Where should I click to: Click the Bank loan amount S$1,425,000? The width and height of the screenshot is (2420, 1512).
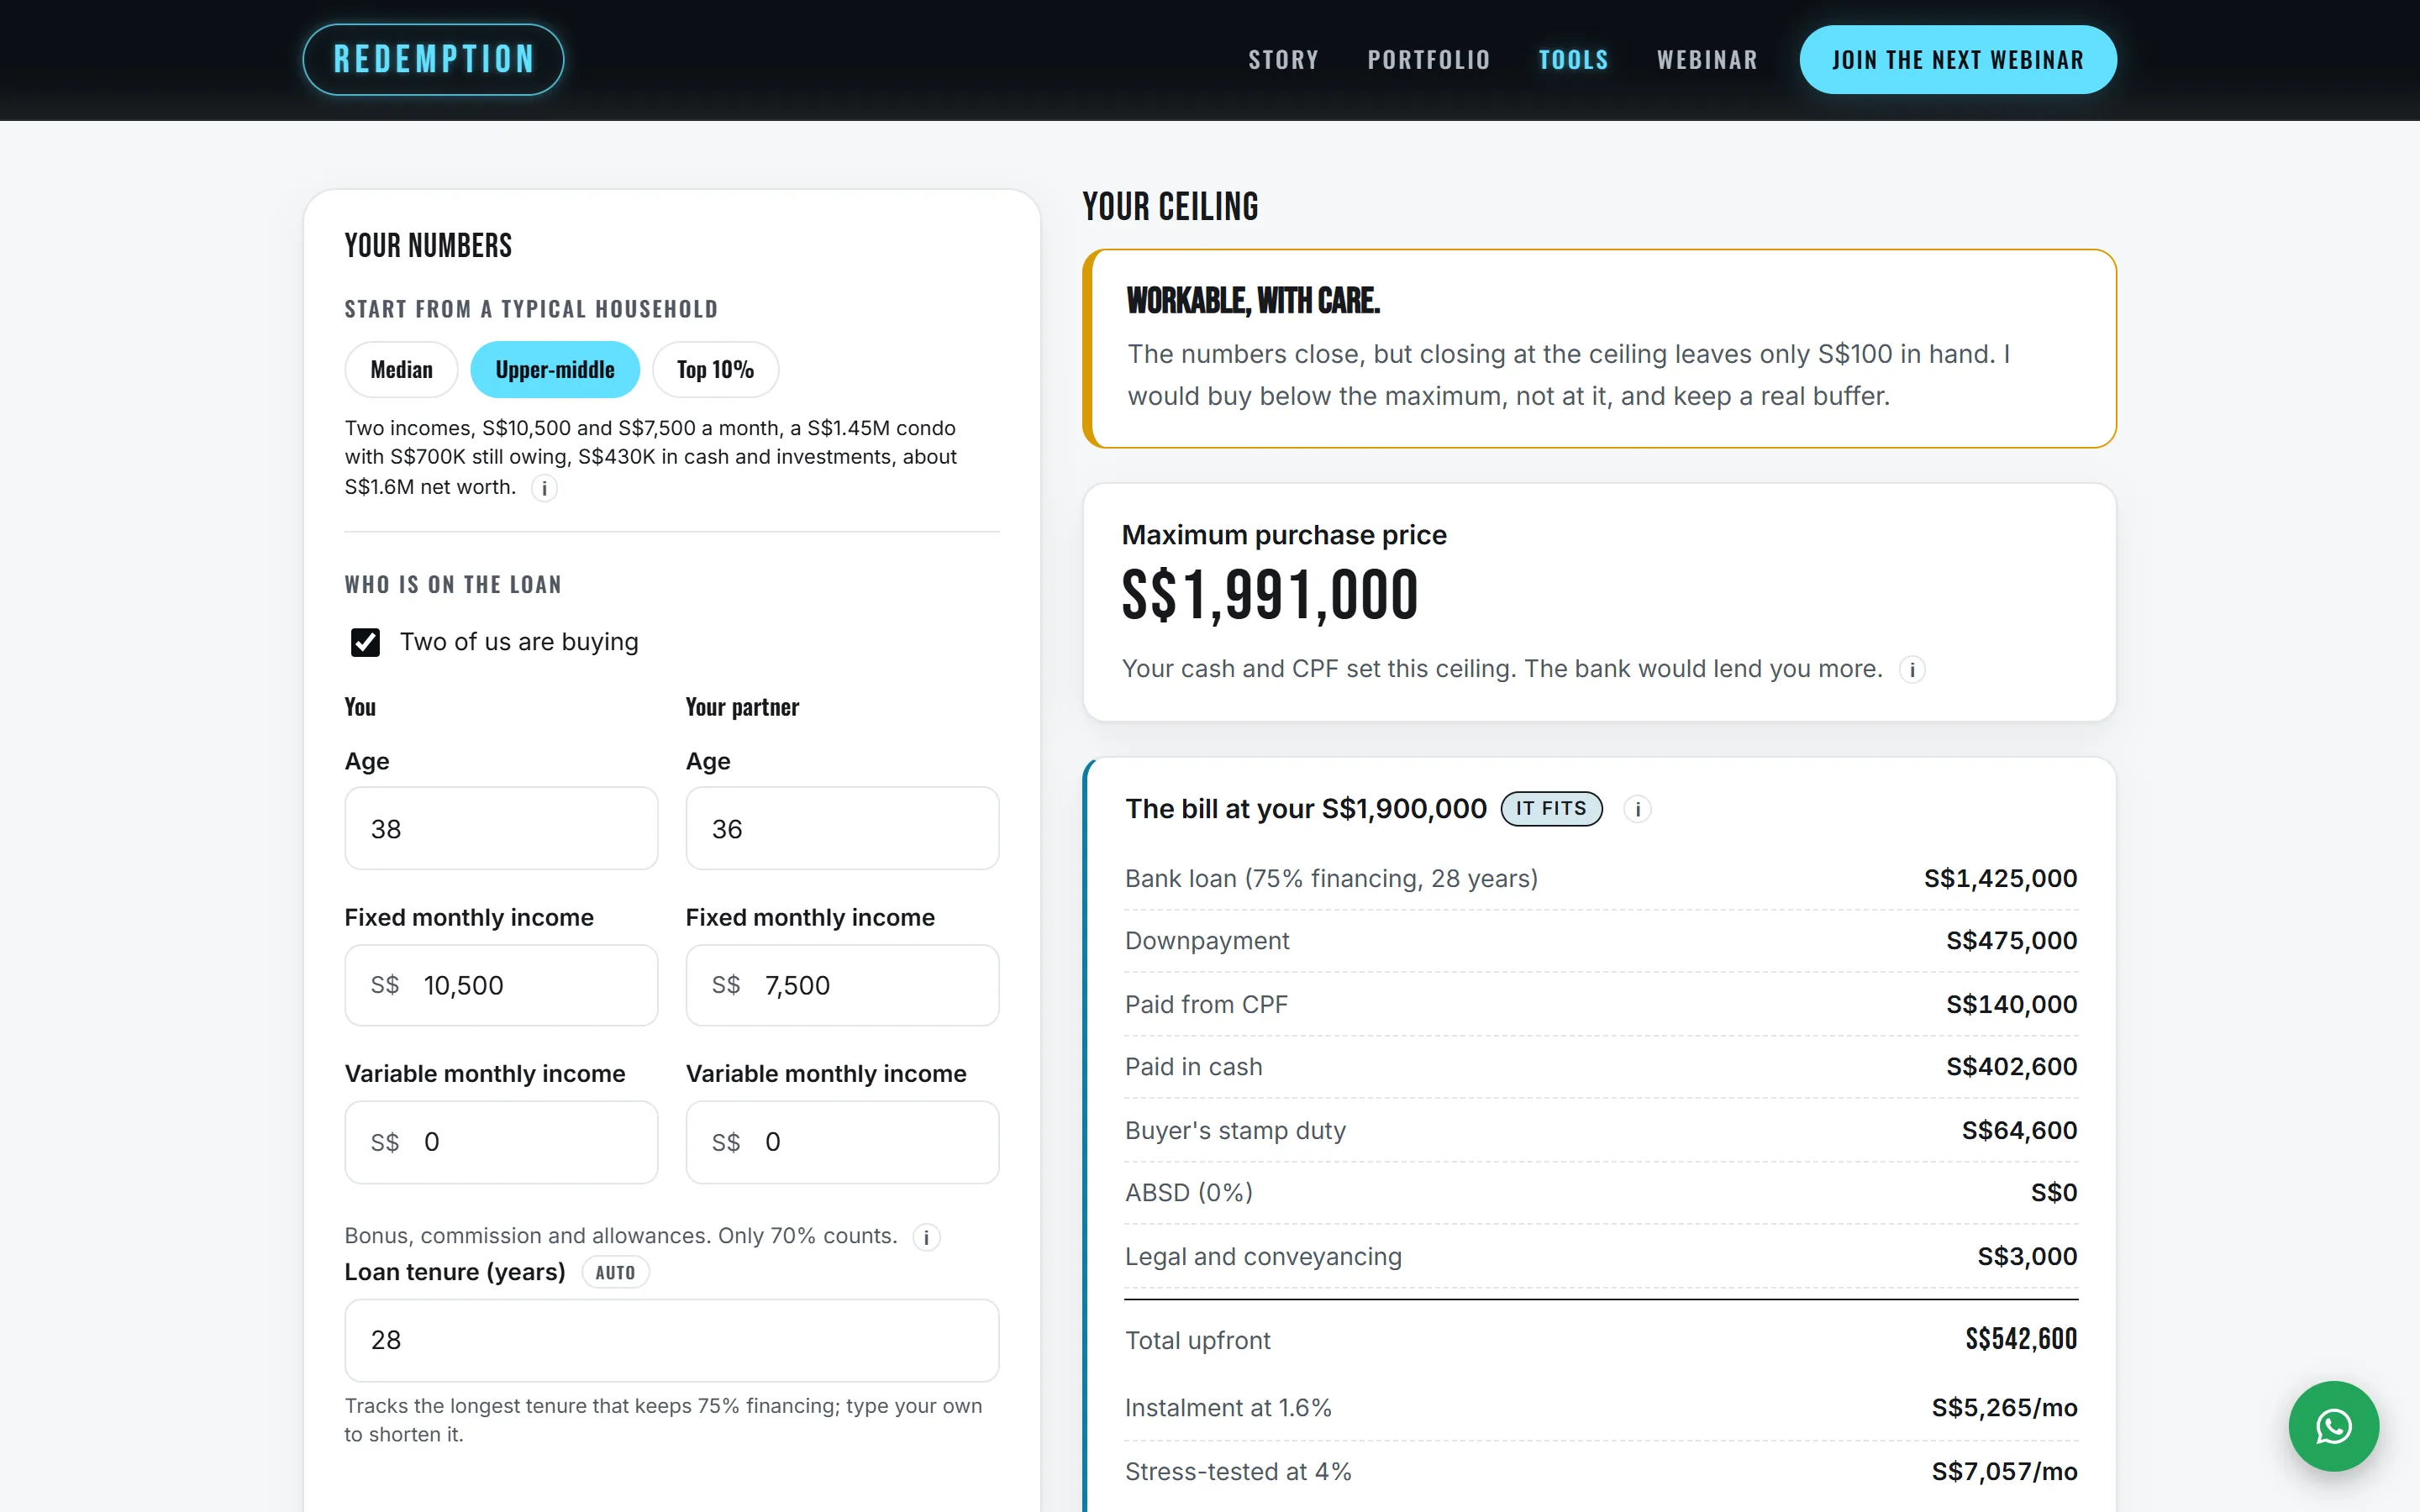coord(2000,878)
